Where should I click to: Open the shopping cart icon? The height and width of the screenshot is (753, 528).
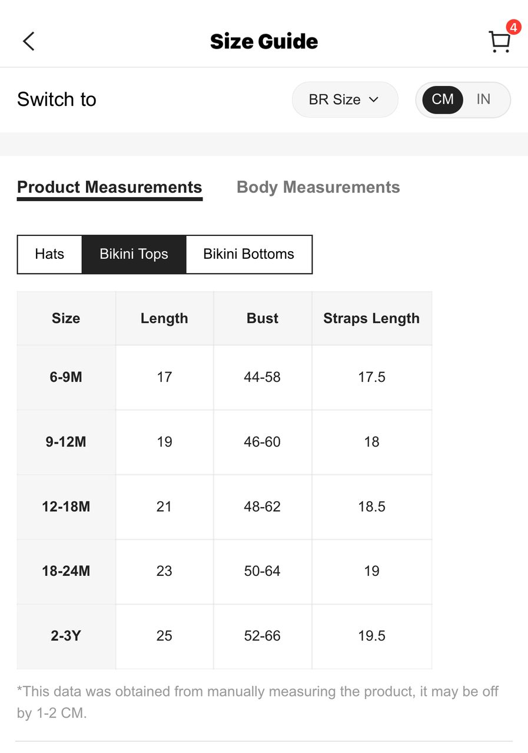(x=500, y=42)
